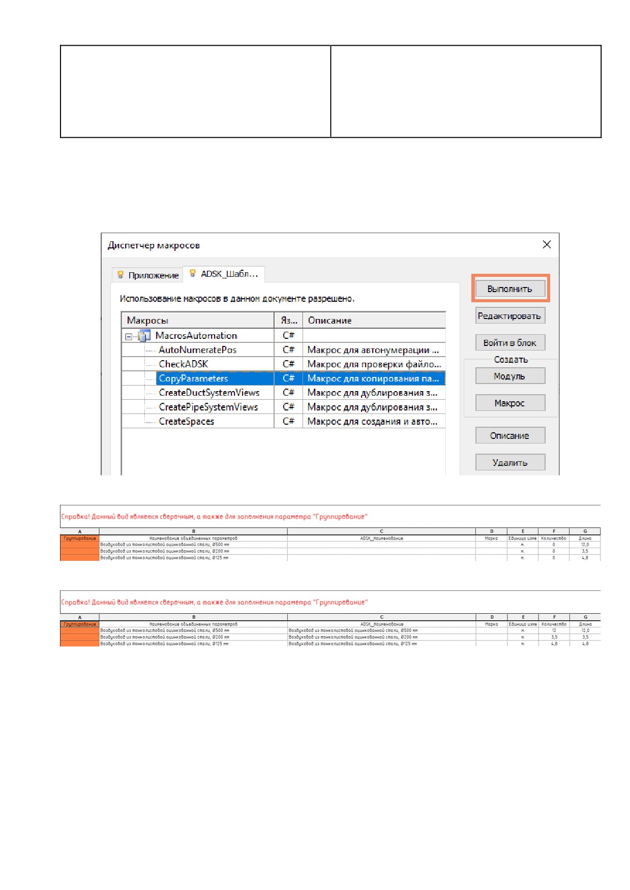
Task: Click the Удалить button
Action: (x=510, y=462)
